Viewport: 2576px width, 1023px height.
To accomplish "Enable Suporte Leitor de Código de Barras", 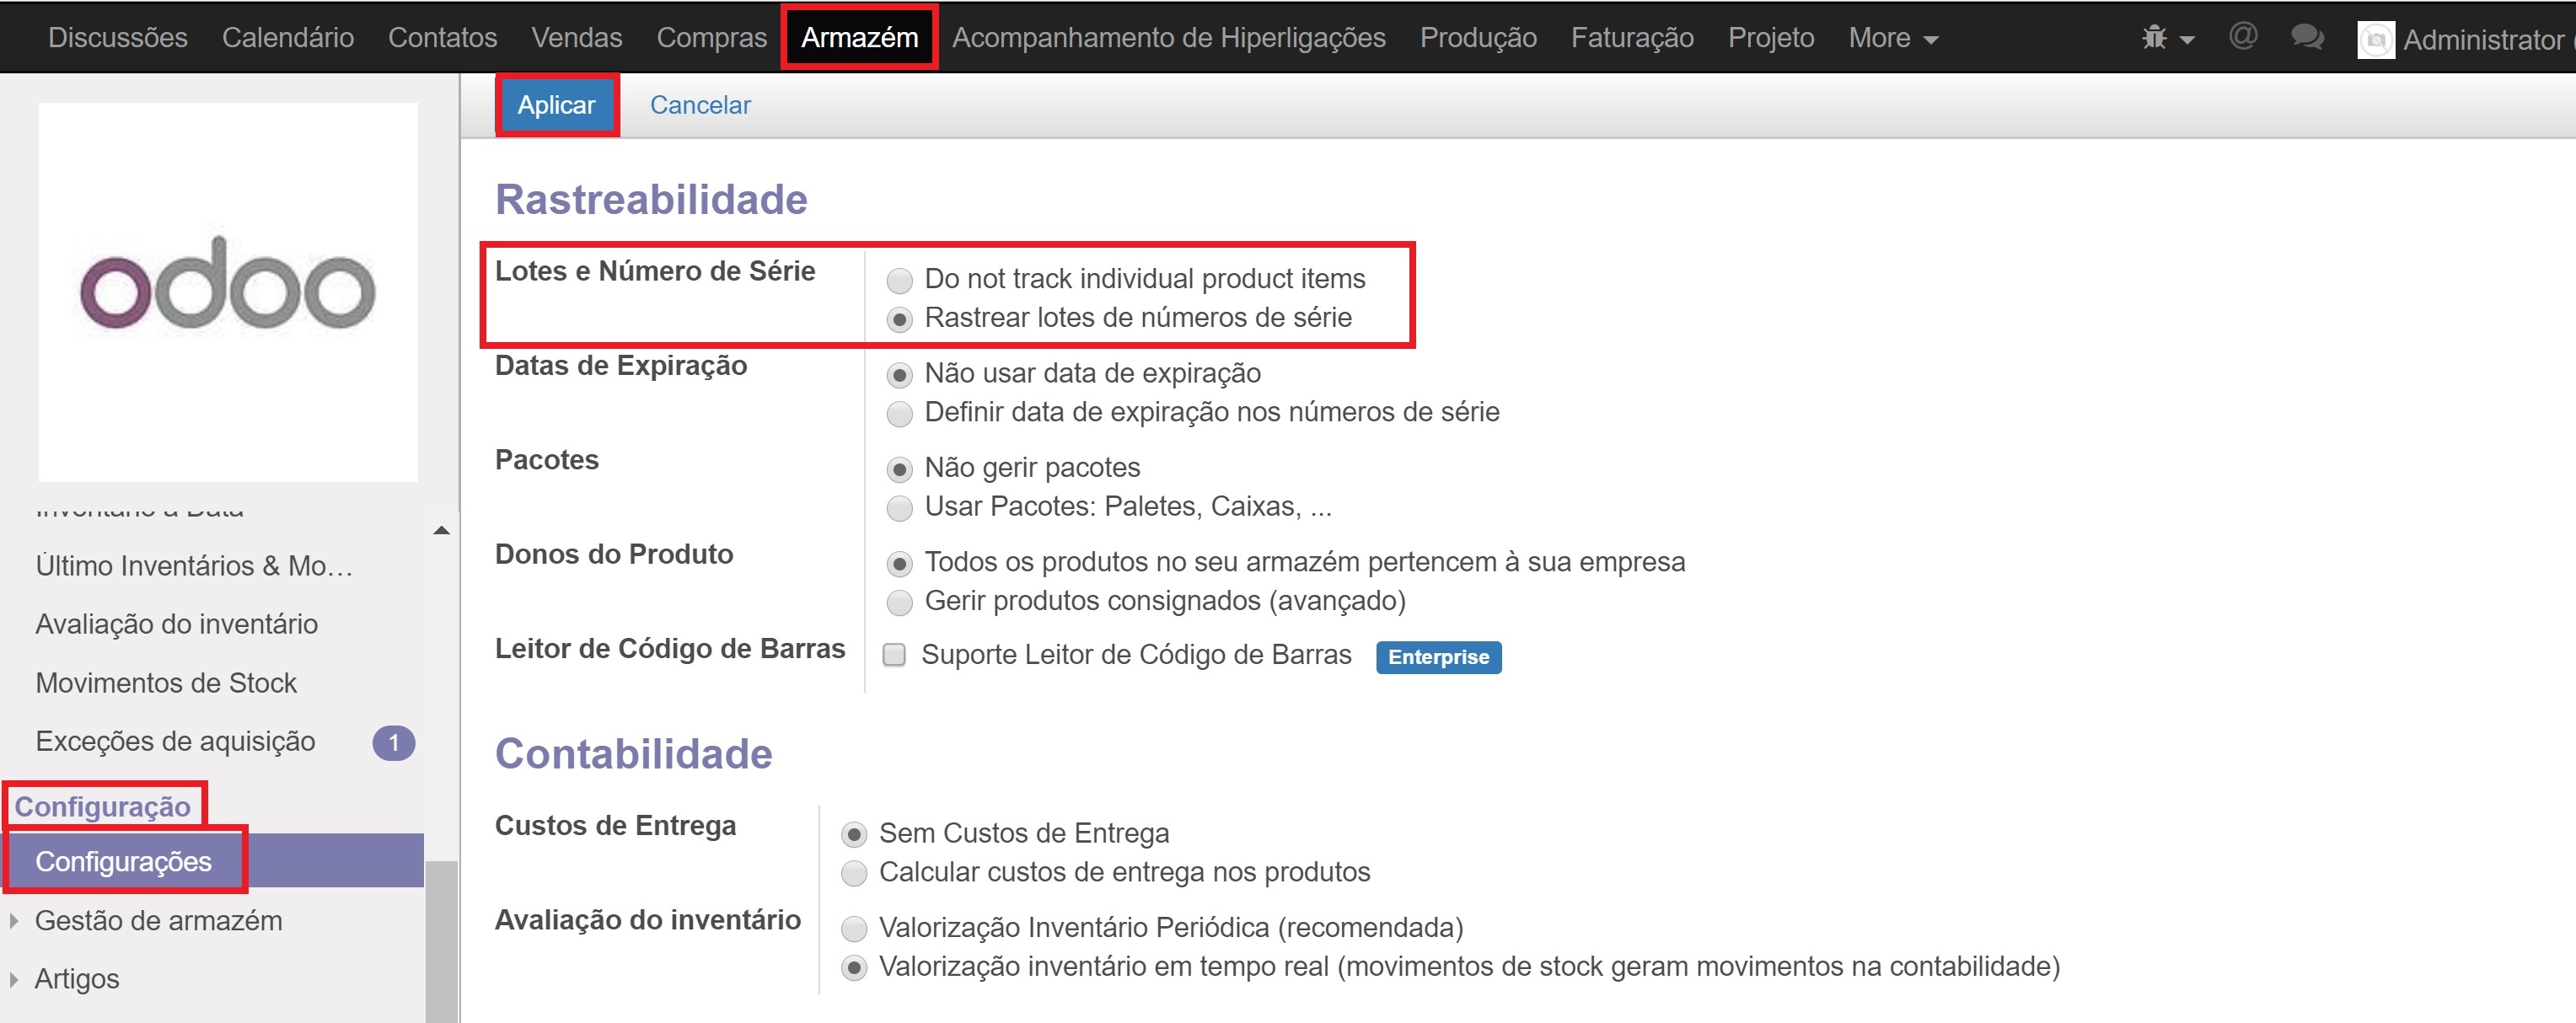I will tap(894, 655).
